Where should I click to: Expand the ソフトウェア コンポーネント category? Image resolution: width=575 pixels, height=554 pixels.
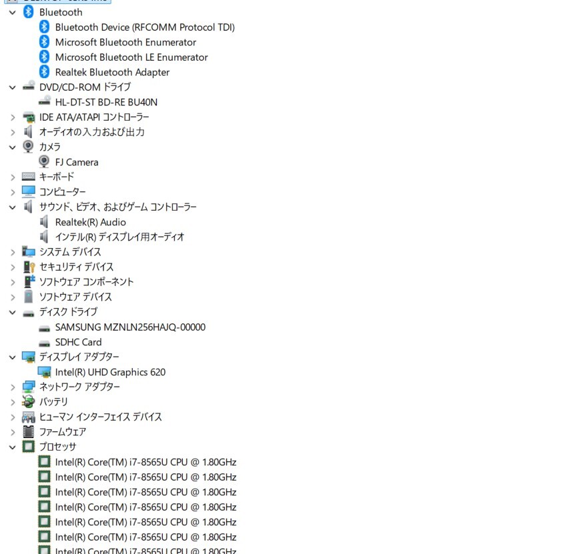pos(13,283)
